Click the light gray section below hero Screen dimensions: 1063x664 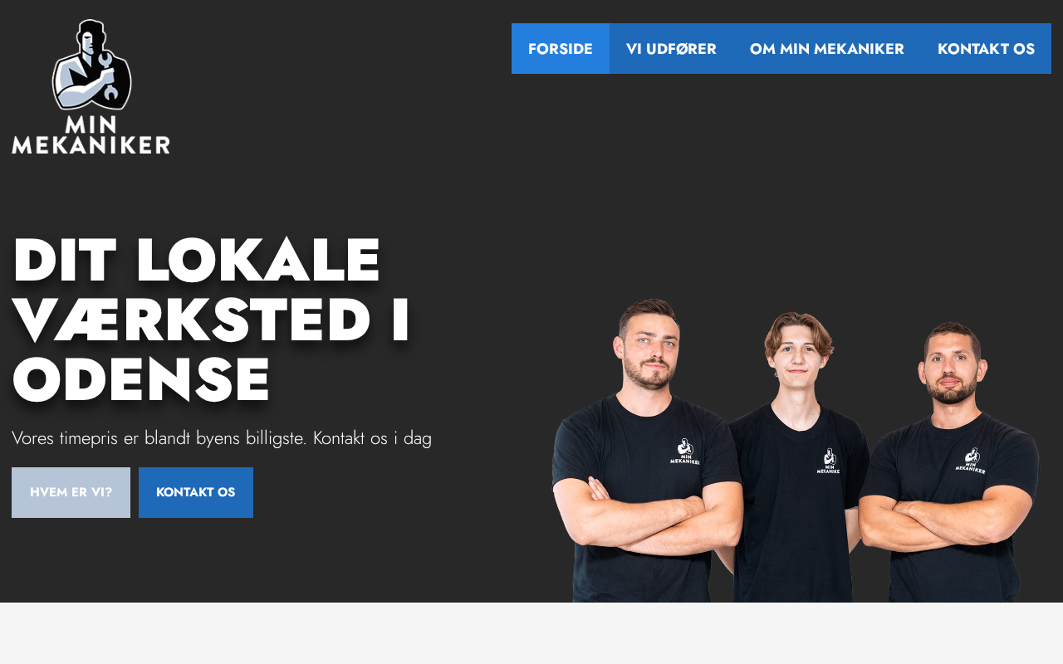[531, 633]
